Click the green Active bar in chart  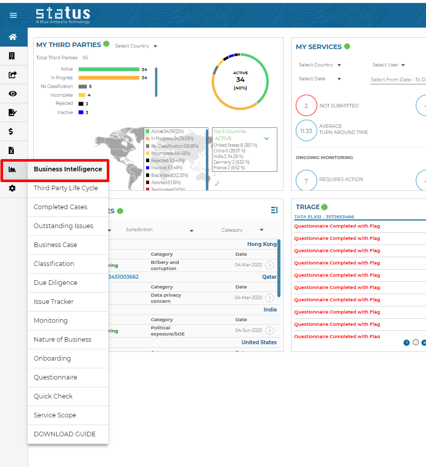click(108, 69)
